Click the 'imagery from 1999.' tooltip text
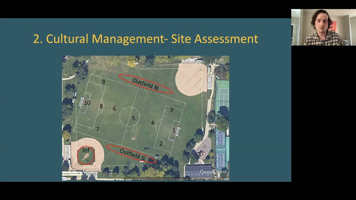This screenshot has width=356, height=200. coord(72,173)
